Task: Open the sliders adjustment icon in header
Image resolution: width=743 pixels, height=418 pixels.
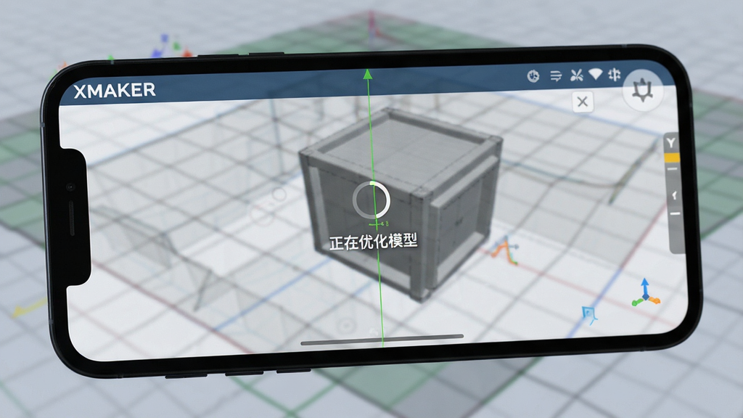Action: (x=615, y=75)
